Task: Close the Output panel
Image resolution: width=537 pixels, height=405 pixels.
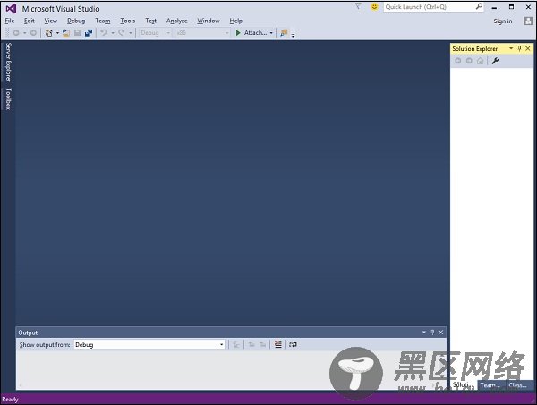Action: 440,333
